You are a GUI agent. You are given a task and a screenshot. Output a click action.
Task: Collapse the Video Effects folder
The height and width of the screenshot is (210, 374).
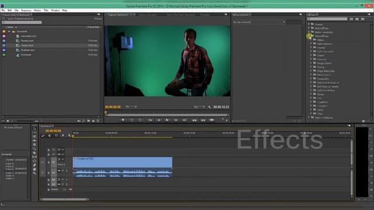tap(309, 36)
